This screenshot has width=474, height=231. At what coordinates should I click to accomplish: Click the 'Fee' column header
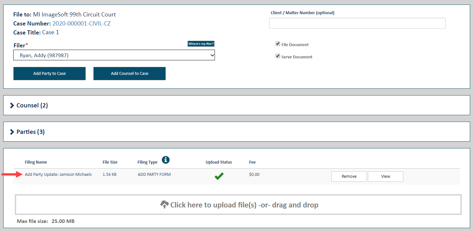pyautogui.click(x=252, y=162)
